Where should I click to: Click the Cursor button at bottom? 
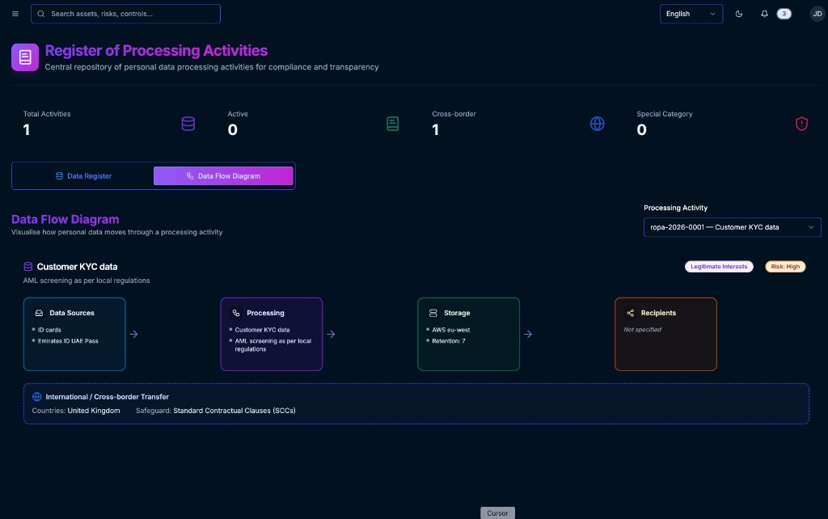pyautogui.click(x=497, y=513)
